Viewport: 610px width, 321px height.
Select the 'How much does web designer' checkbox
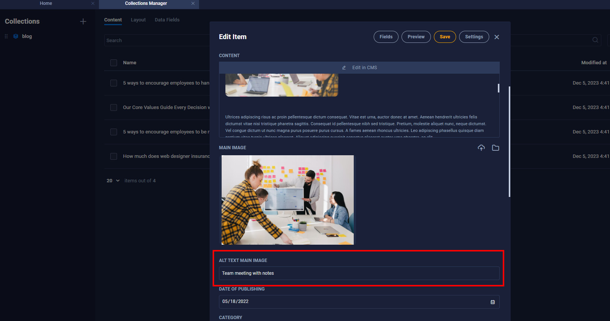point(114,156)
